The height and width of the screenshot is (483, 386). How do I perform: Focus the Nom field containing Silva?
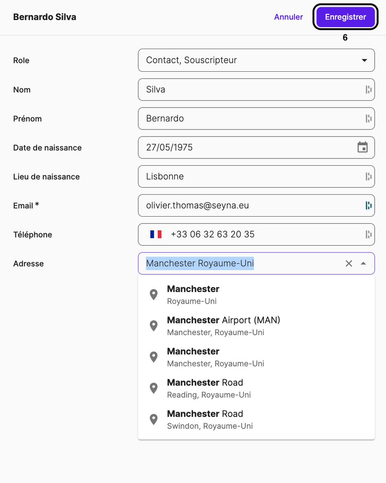(x=256, y=89)
